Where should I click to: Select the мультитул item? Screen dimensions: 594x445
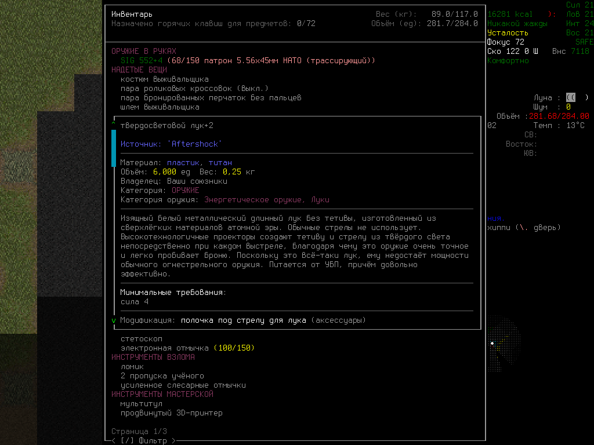pyautogui.click(x=142, y=404)
